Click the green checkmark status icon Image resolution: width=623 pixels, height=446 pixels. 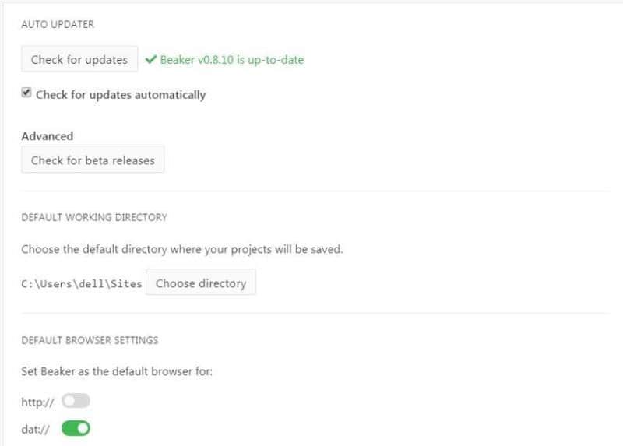coord(151,60)
